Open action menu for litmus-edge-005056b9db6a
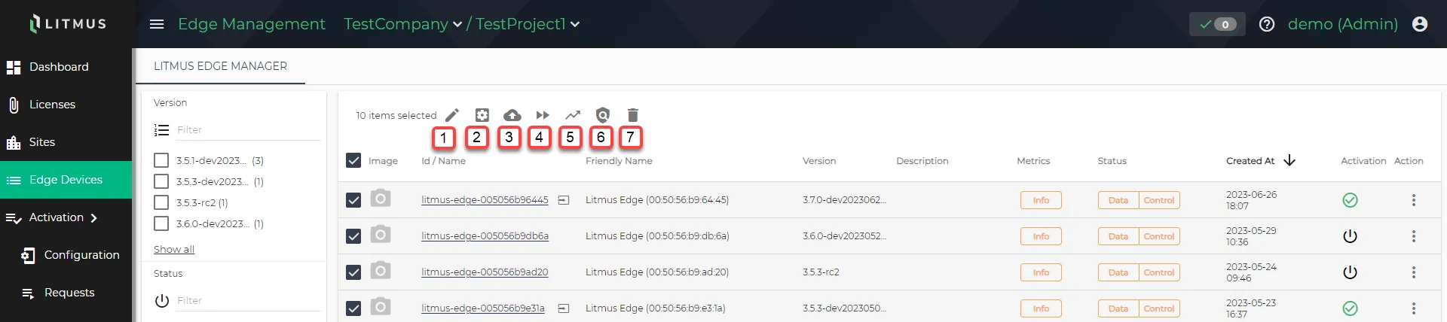1447x322 pixels. pyautogui.click(x=1414, y=236)
